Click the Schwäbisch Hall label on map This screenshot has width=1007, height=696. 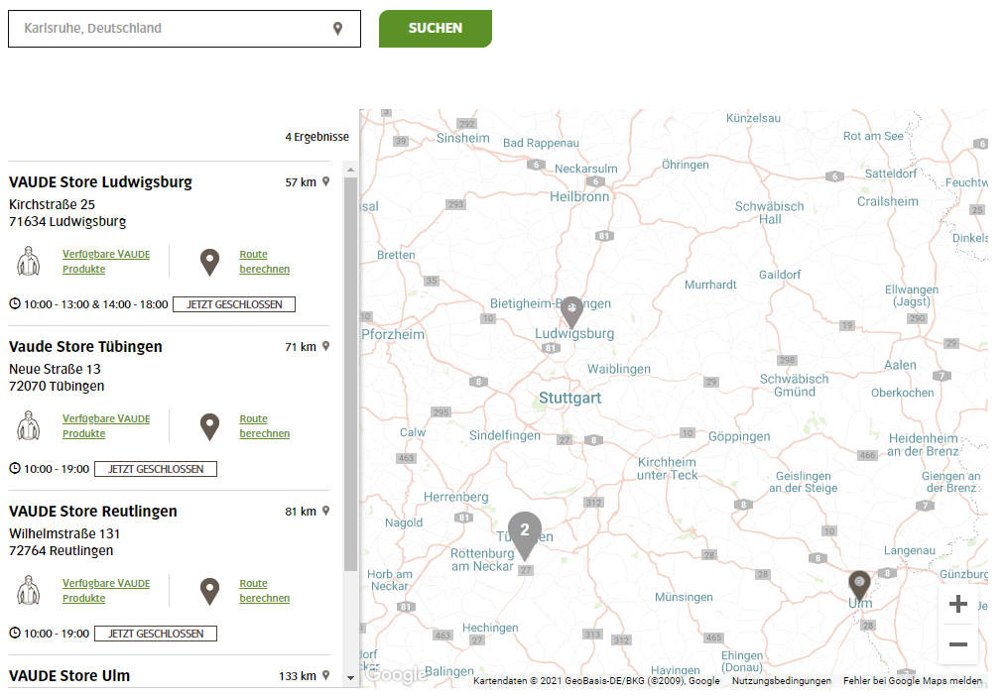click(x=769, y=212)
